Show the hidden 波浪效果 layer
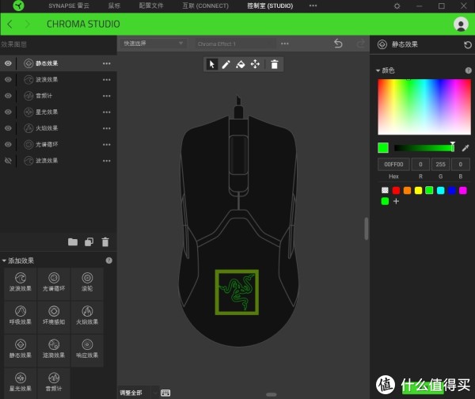 [x=8, y=161]
